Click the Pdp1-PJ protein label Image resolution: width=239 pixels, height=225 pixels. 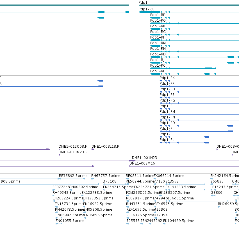tap(167, 129)
